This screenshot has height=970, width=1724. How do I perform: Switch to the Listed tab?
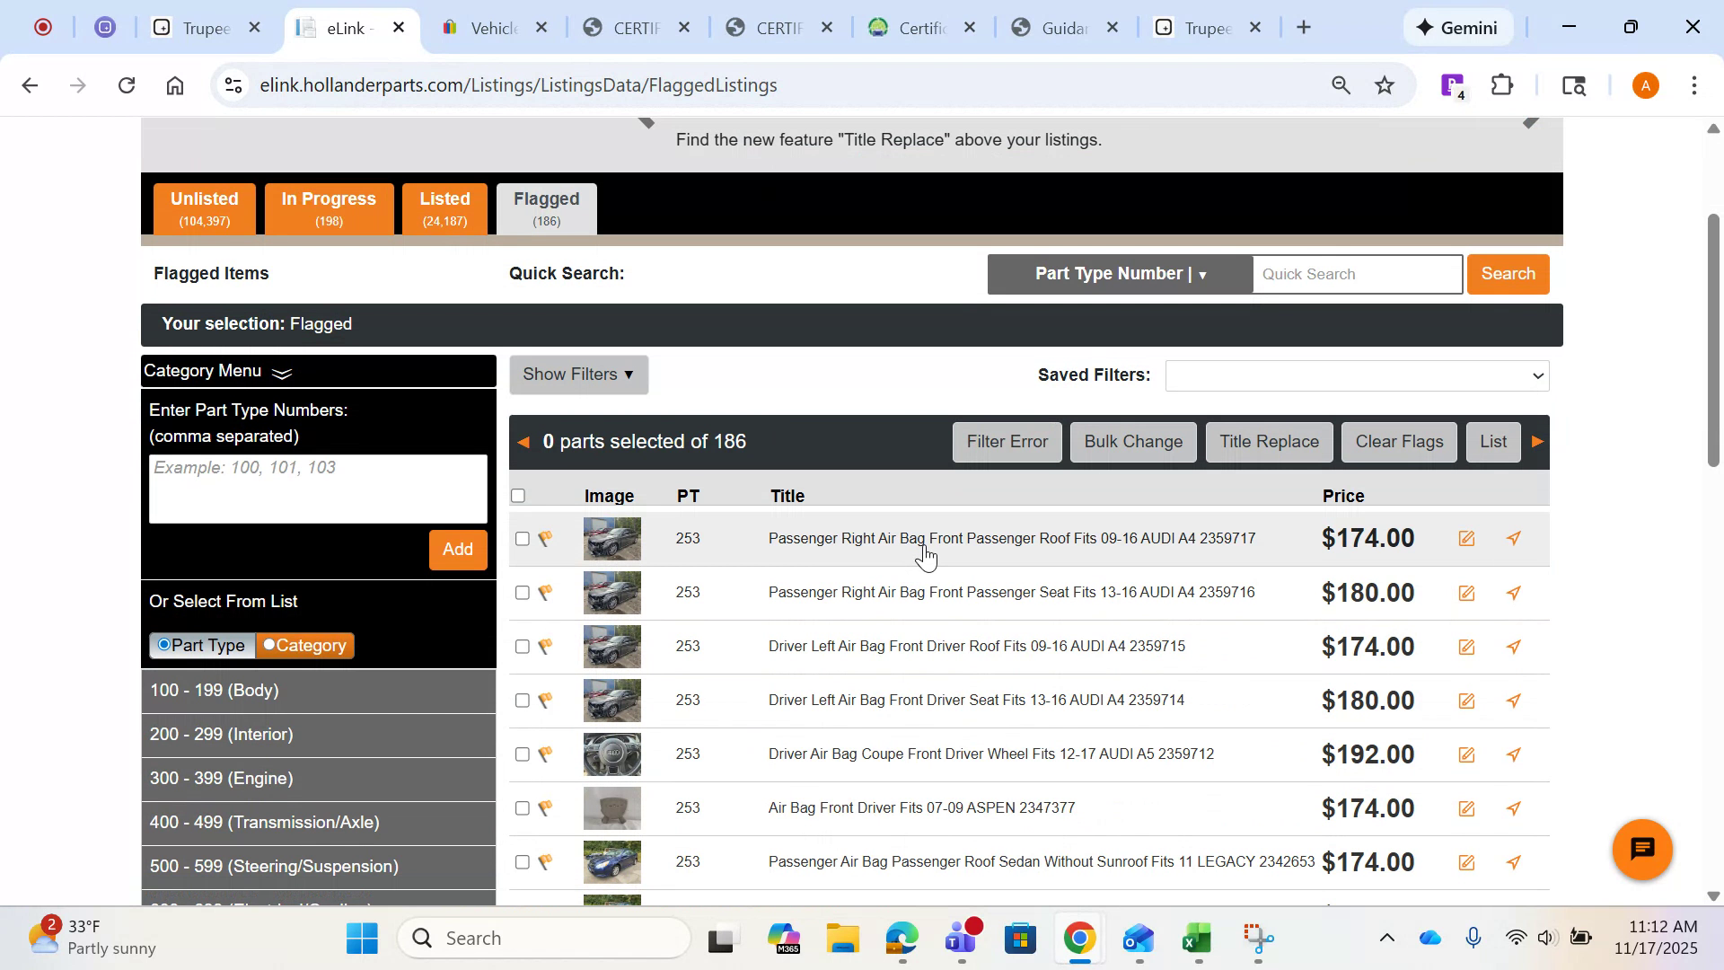tap(444, 208)
